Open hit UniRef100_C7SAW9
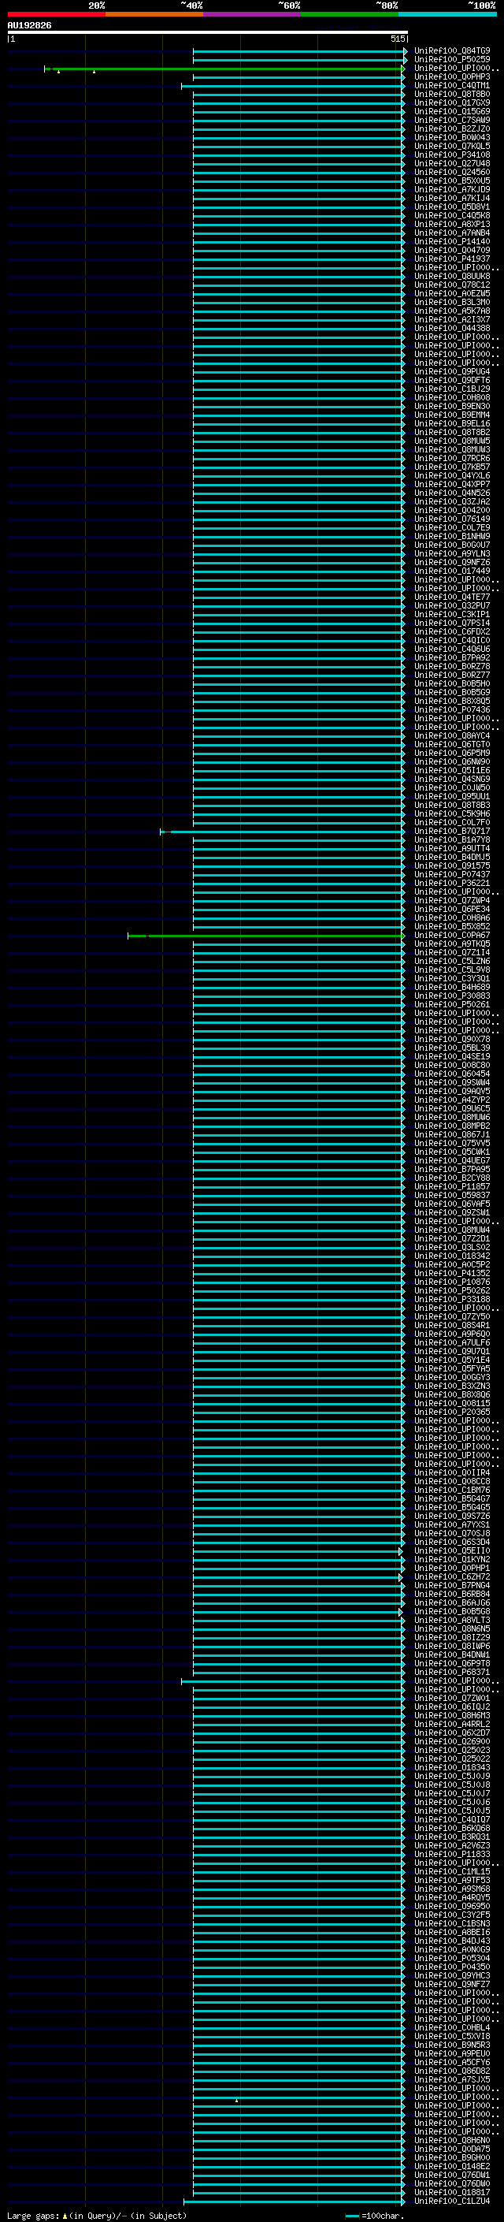This screenshot has width=504, height=2222. click(x=451, y=120)
